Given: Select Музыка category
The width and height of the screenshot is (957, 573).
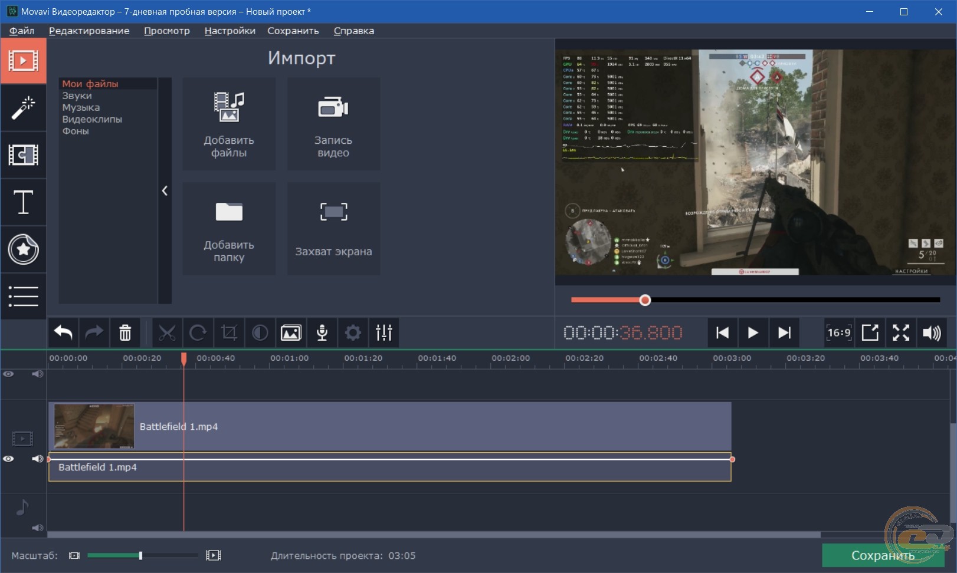Looking at the screenshot, I should [108, 107].
